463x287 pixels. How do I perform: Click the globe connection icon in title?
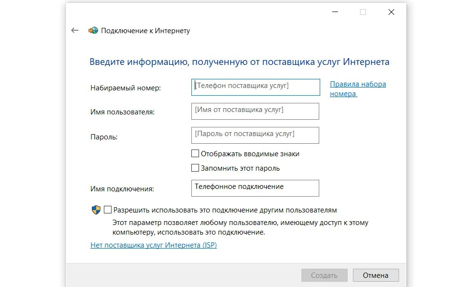93,30
